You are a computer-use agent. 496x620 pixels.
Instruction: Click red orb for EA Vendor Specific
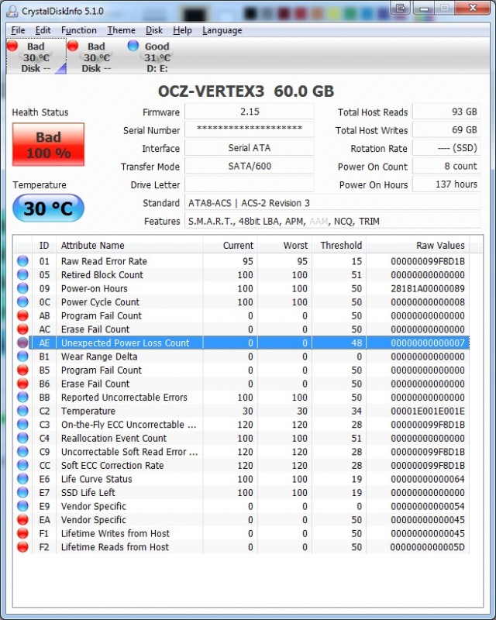(23, 519)
